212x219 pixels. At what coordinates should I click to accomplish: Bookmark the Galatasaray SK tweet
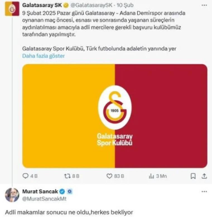[x=193, y=176]
